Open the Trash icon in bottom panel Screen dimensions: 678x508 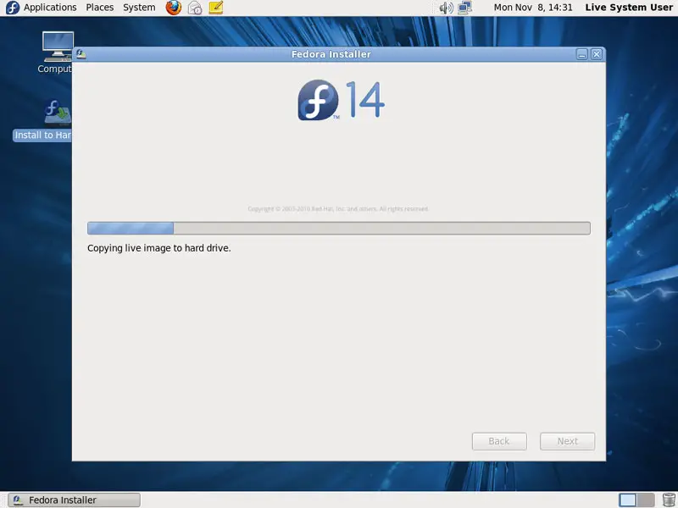click(669, 500)
